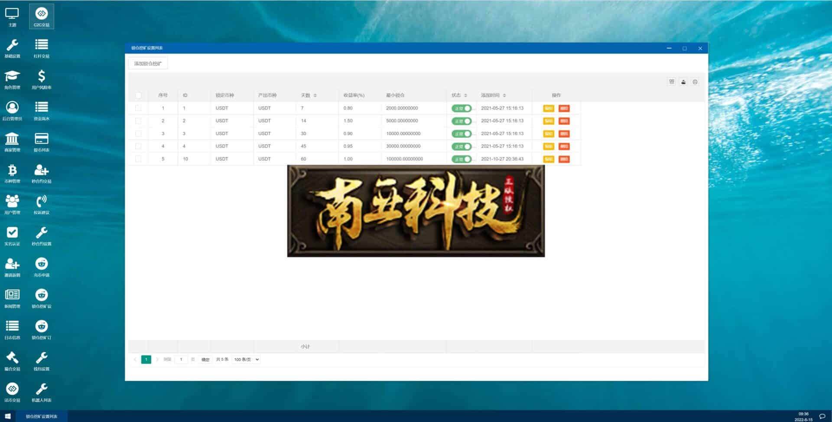Viewport: 832px width, 422px height.
Task: Click the page jump number input
Action: coord(181,360)
